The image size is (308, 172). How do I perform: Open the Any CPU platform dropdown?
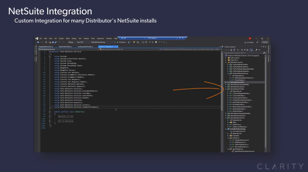[83, 42]
